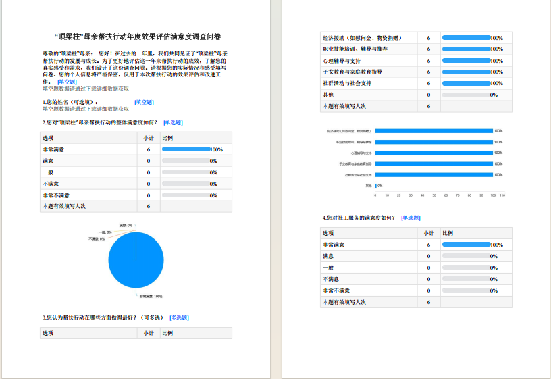Open the [单选题] link beside question 2

[x=173, y=123]
